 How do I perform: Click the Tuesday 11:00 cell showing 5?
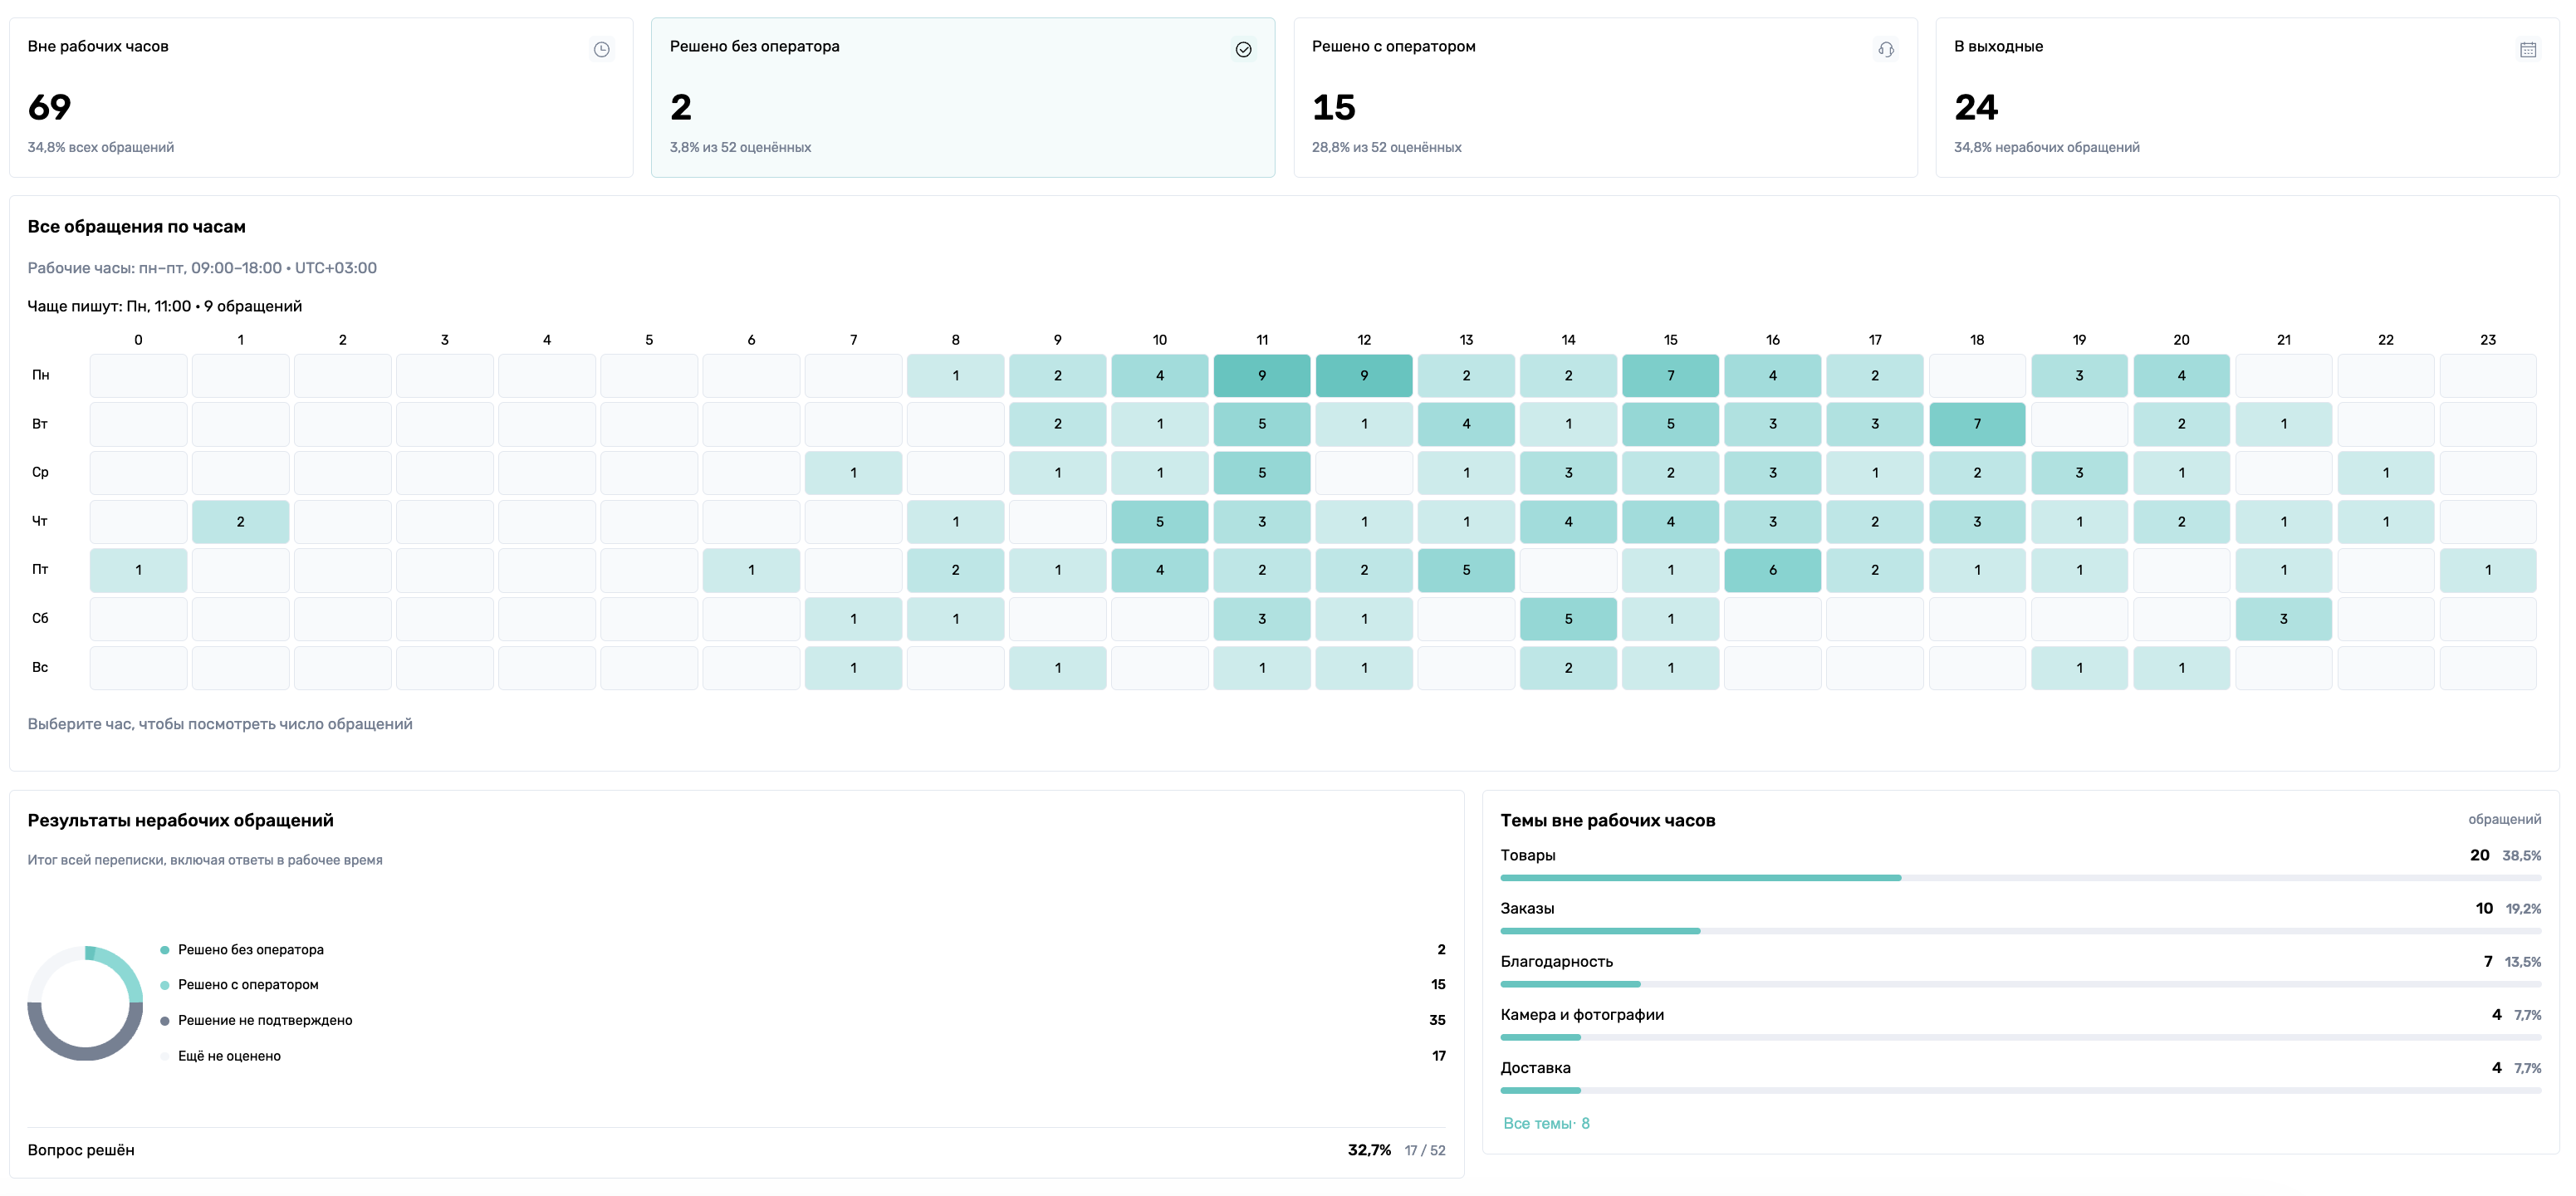pos(1262,424)
